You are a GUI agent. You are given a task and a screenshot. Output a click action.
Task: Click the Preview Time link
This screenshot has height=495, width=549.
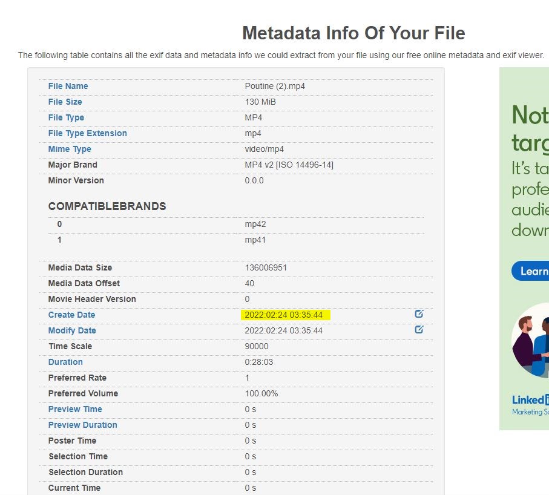tap(75, 409)
